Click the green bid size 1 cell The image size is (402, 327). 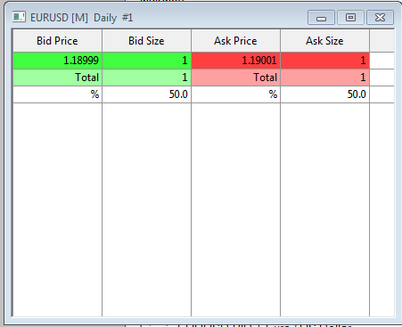pos(146,61)
